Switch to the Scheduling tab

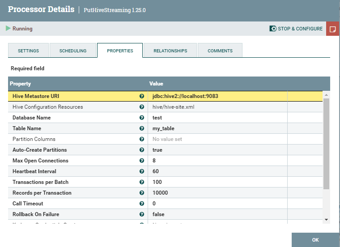pos(73,51)
